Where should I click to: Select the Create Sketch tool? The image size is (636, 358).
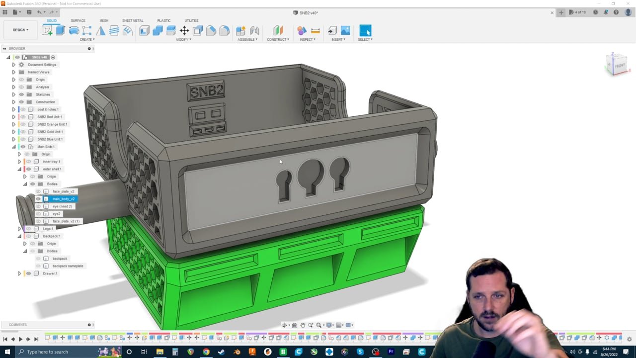pyautogui.click(x=48, y=30)
